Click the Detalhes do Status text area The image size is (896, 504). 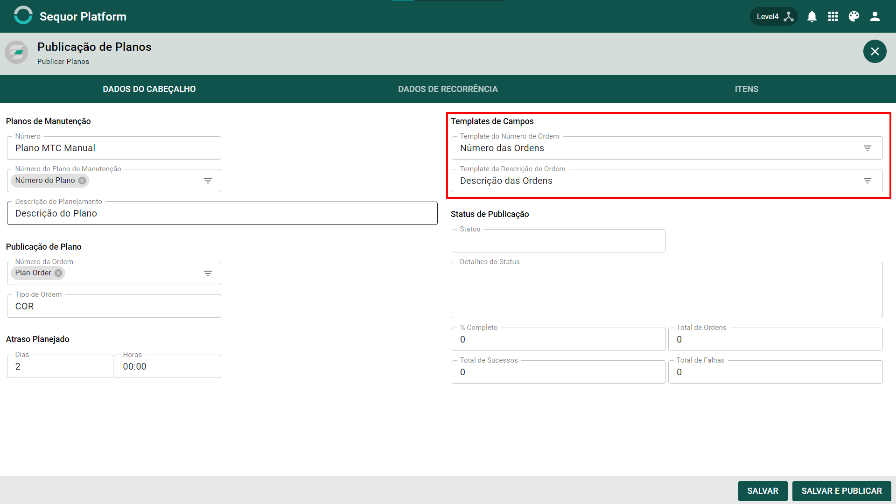667,290
